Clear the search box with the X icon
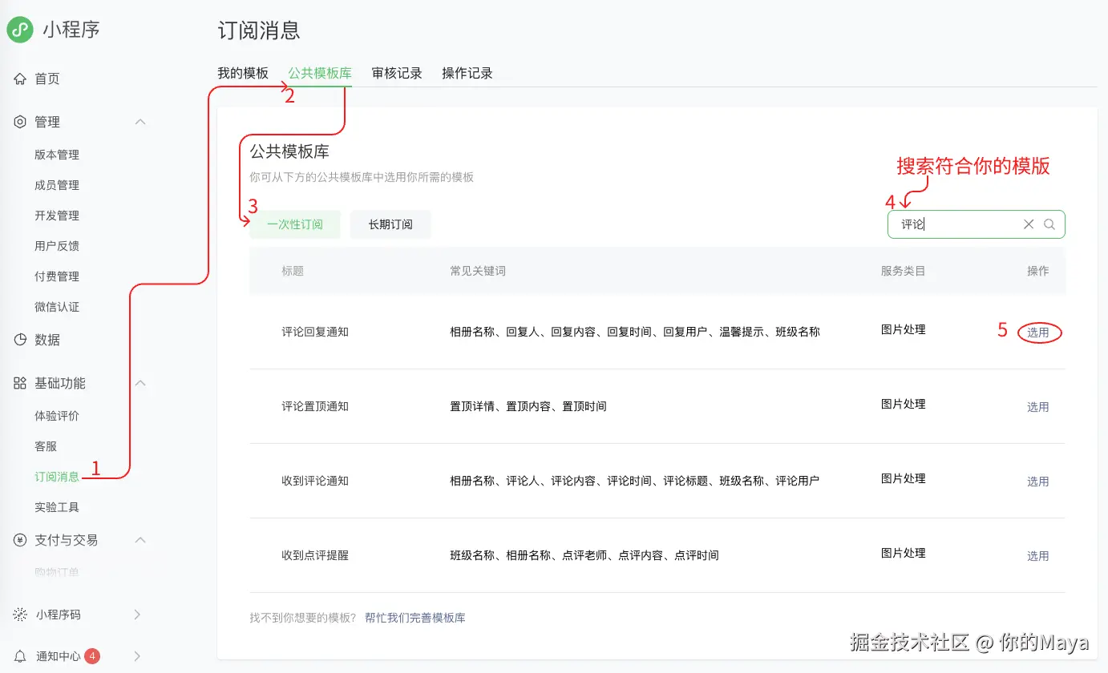The image size is (1108, 673). [1029, 224]
